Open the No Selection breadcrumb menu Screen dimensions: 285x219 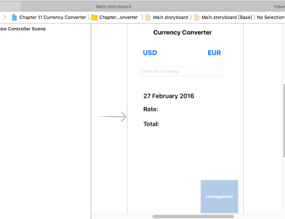click(x=270, y=17)
